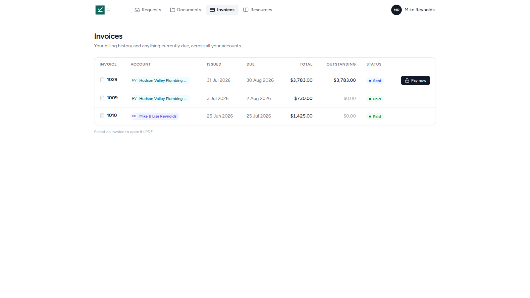Click the $1,425.00 total
The image size is (530, 298).
301,116
